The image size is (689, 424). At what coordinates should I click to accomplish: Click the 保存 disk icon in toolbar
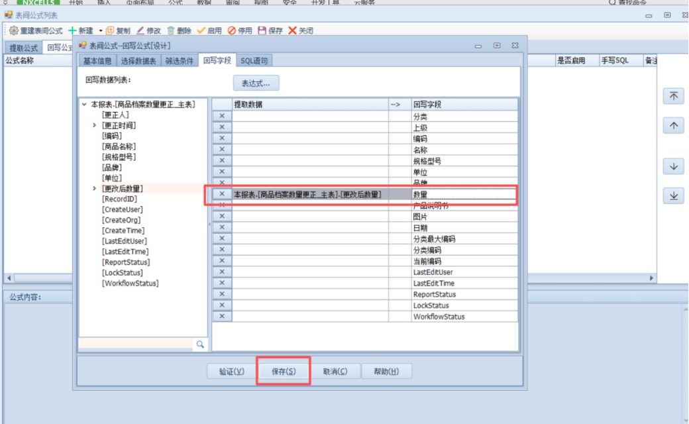coord(262,30)
